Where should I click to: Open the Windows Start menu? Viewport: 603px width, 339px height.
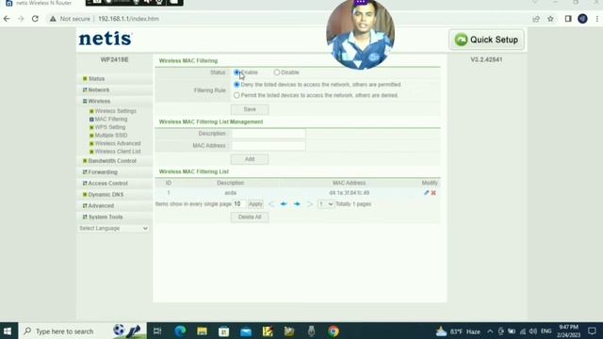[8, 331]
